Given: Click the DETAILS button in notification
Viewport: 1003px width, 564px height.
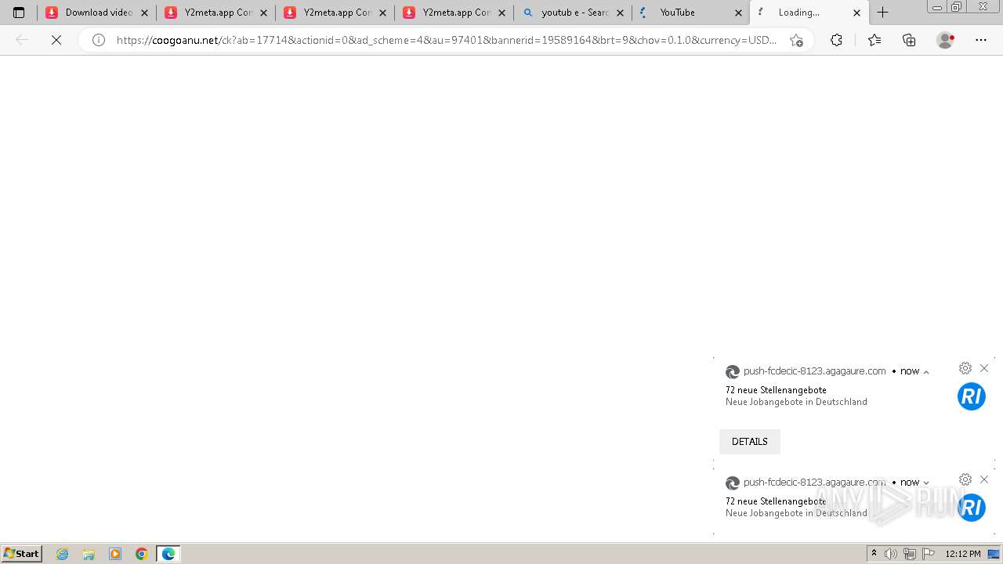Looking at the screenshot, I should click(750, 442).
